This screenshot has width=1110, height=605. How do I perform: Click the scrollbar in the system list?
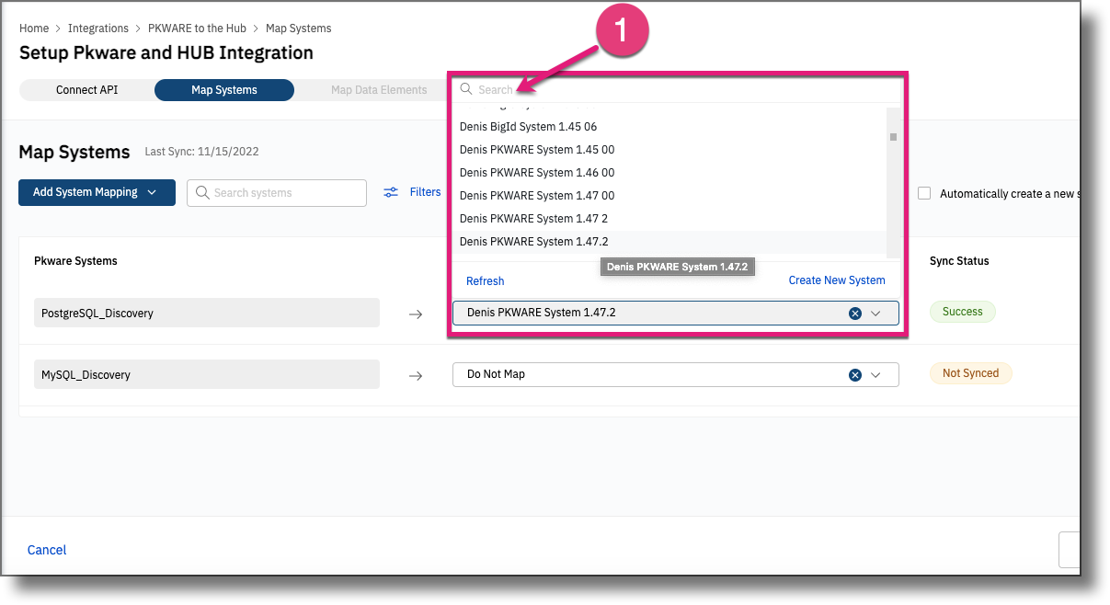pos(893,136)
